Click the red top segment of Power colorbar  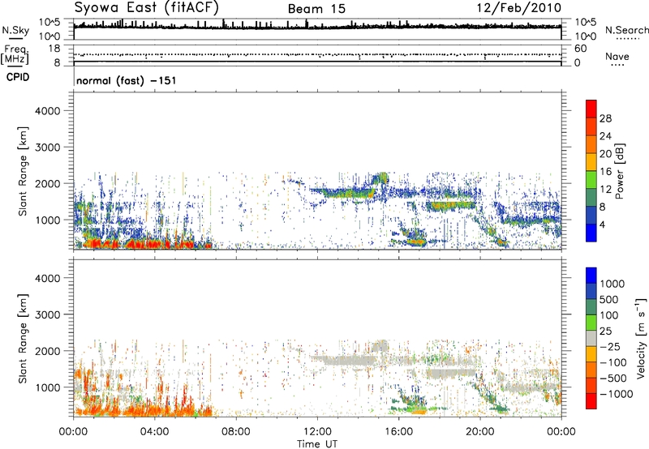[x=591, y=109]
